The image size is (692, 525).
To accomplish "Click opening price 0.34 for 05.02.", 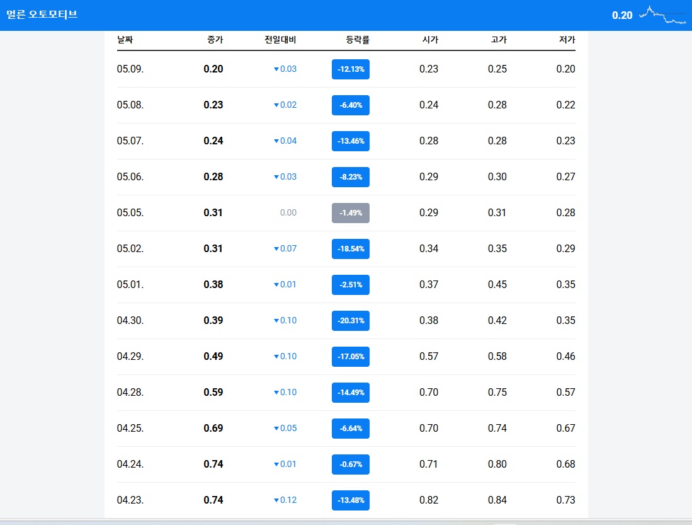I will tap(429, 248).
